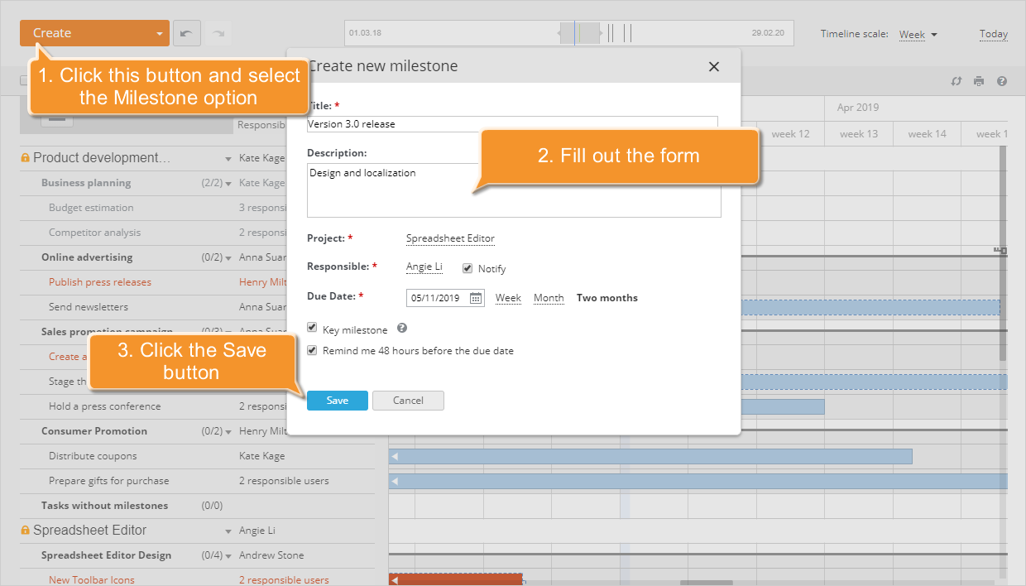The height and width of the screenshot is (586, 1026).
Task: Open the Timeline scale Week dropdown
Action: 915,34
